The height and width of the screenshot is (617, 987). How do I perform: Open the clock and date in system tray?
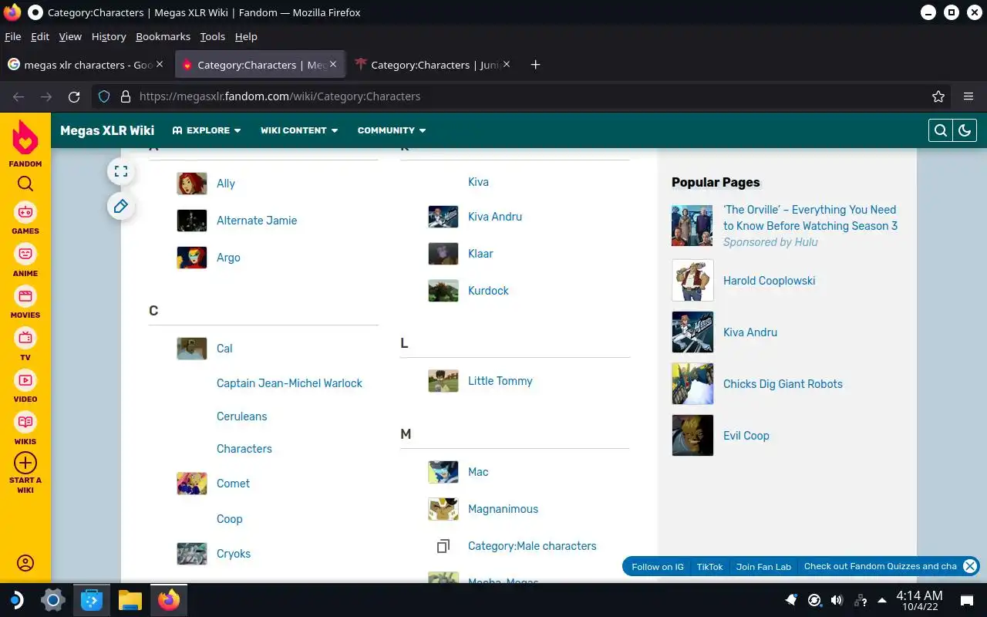click(919, 600)
